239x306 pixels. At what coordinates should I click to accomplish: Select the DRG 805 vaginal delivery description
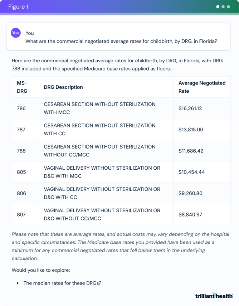pos(102,172)
